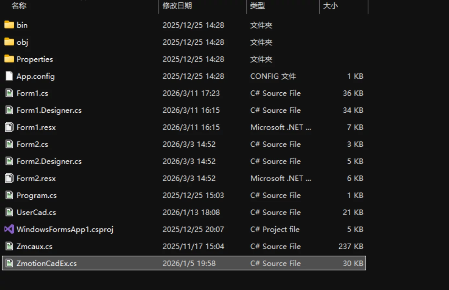
Task: Click the 237 KB size of Zmcaux.cs
Action: point(351,246)
